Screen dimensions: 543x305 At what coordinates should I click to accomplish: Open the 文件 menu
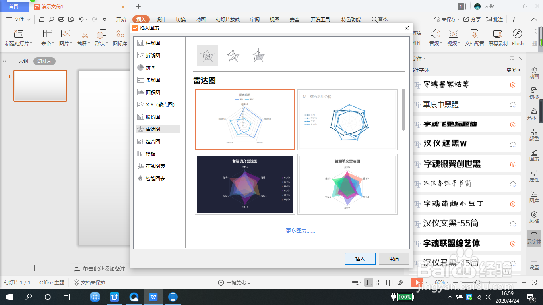tap(19, 19)
